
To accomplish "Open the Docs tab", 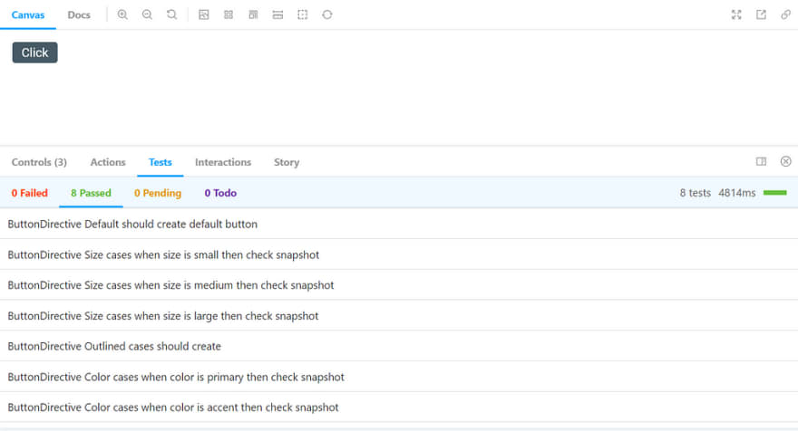I will (79, 15).
